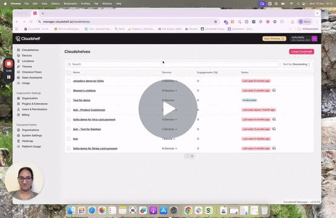Open Cloudshelves in the sidebar
336x218 pixels.
[x=30, y=50]
